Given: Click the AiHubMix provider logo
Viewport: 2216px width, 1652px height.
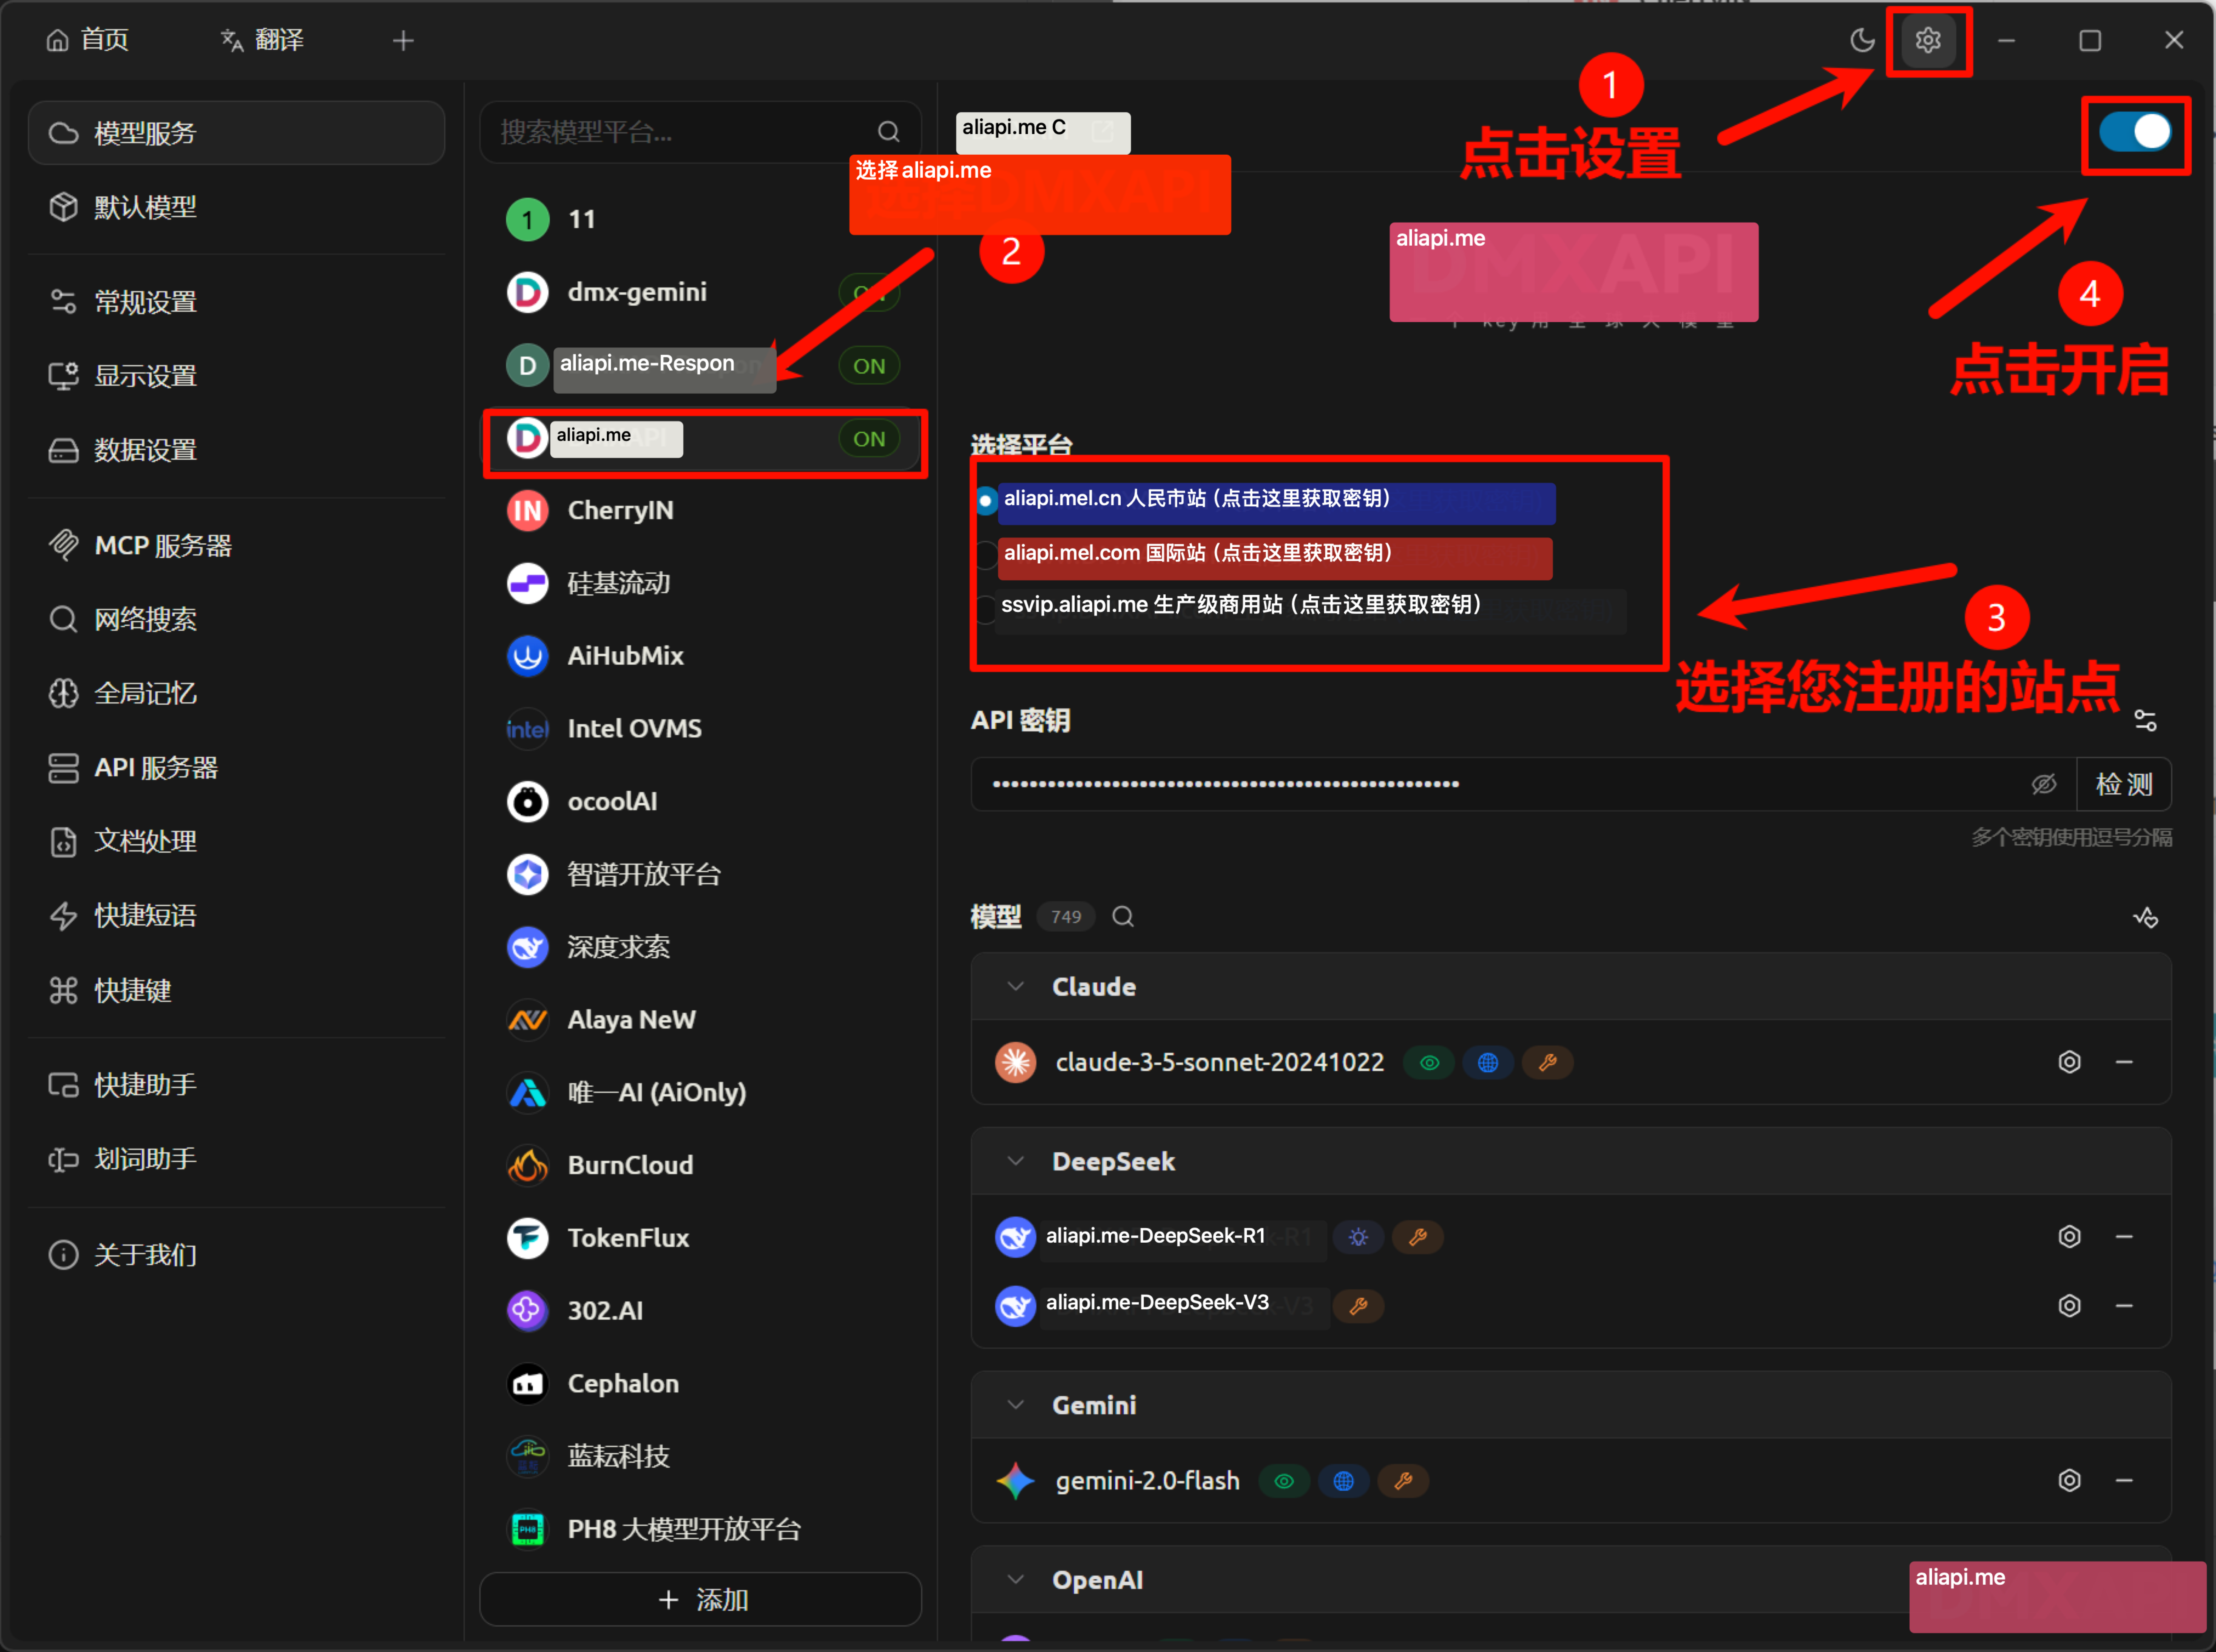Looking at the screenshot, I should point(527,656).
